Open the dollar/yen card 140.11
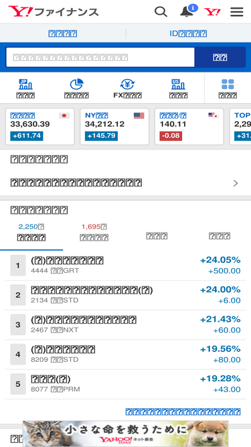This screenshot has height=447, width=251. 189,127
